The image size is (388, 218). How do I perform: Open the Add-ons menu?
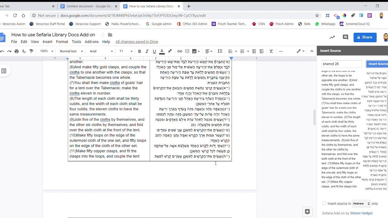tap(92, 42)
